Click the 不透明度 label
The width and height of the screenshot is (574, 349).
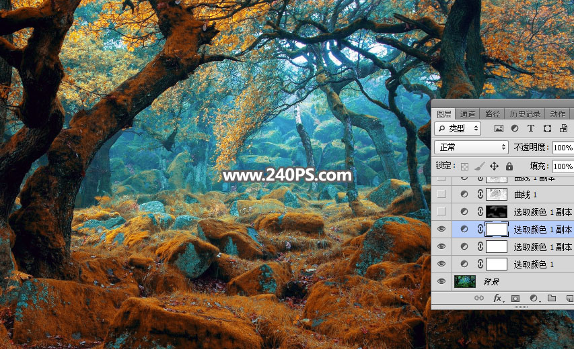[532, 147]
